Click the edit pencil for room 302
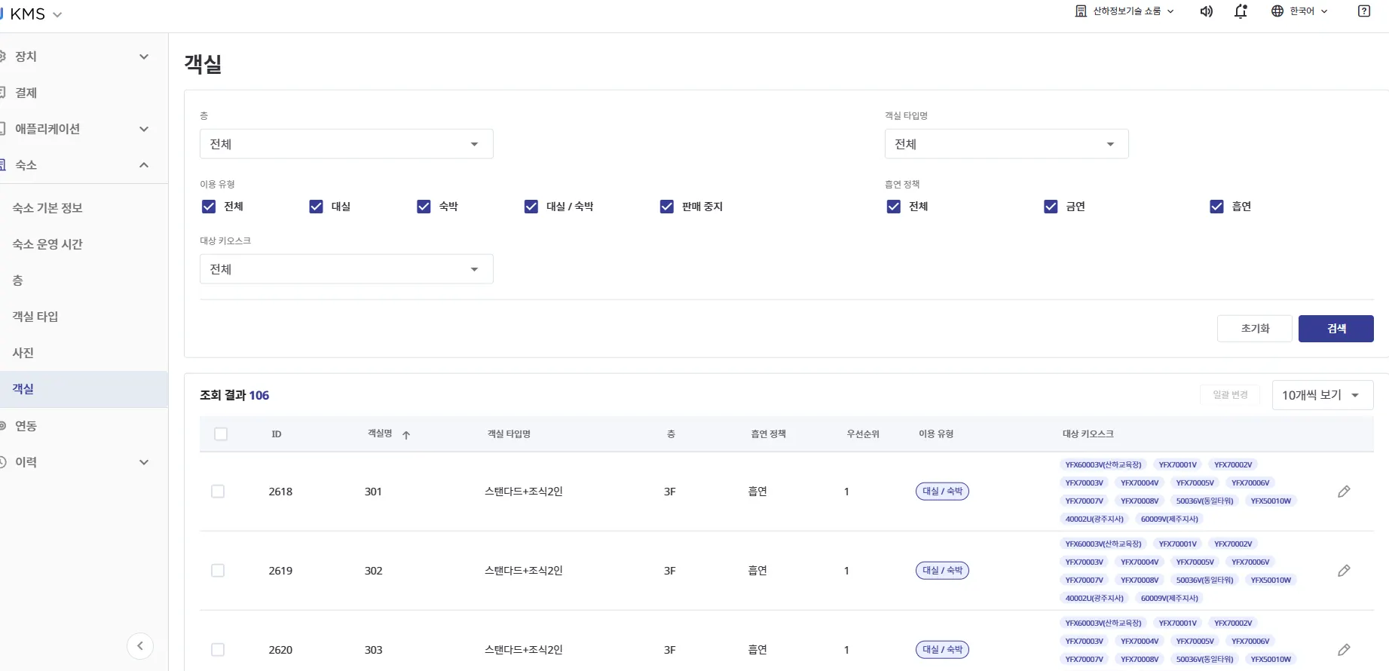 click(x=1343, y=571)
